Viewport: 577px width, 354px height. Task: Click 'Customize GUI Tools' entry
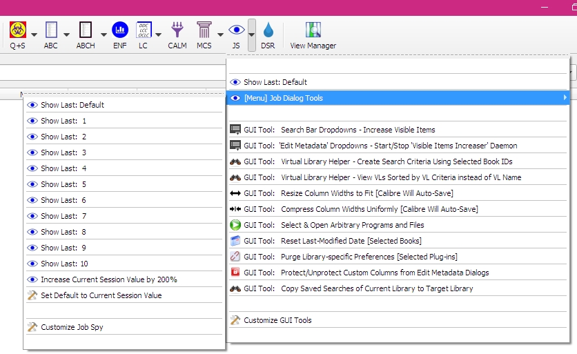[x=277, y=320]
